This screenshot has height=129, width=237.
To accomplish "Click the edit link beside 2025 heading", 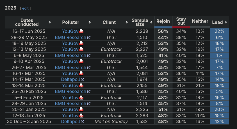I will coord(25,8).
